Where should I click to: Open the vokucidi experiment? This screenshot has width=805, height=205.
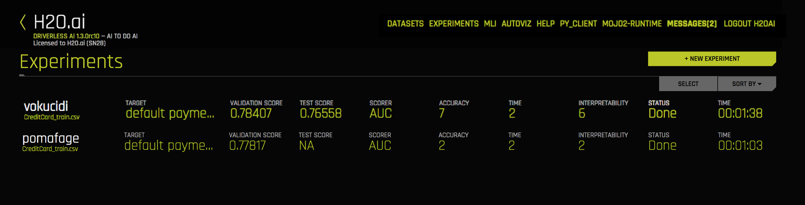pyautogui.click(x=46, y=106)
